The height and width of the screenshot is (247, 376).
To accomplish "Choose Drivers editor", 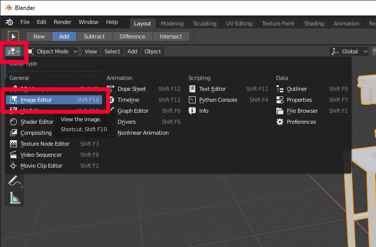I will [x=143, y=122].
